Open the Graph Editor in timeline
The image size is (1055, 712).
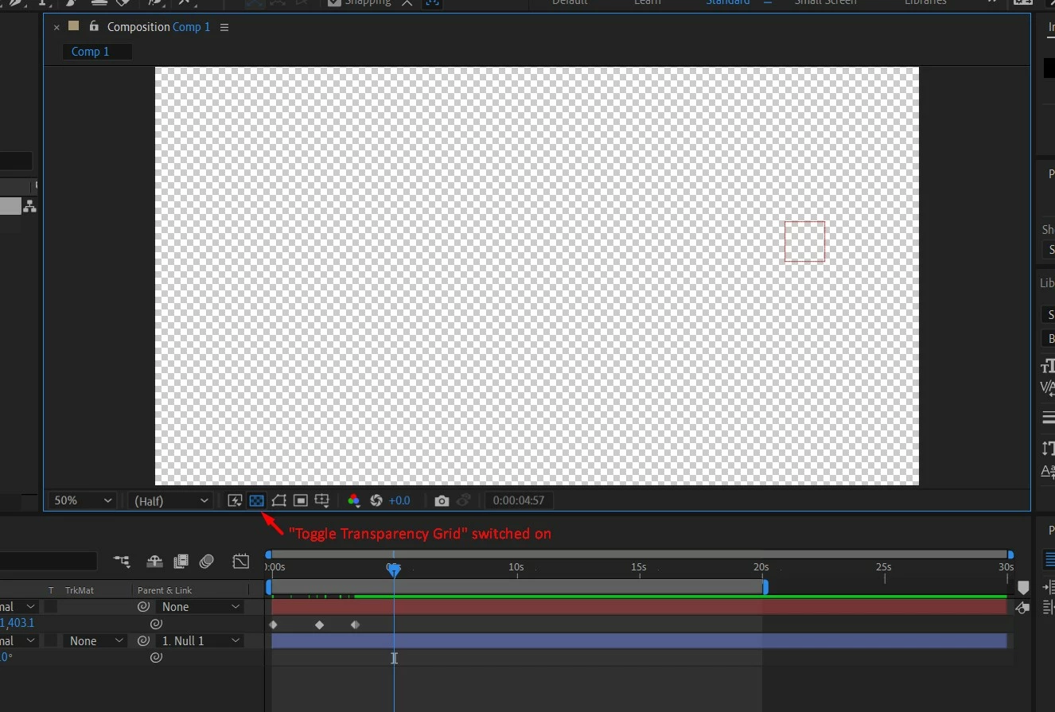[x=240, y=562]
